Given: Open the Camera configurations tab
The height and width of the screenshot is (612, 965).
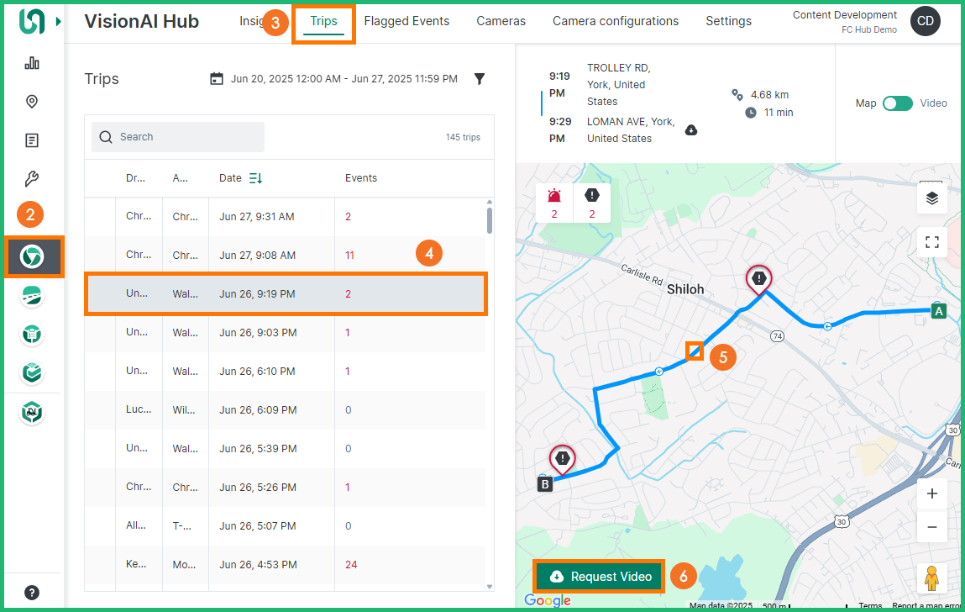Looking at the screenshot, I should pos(615,21).
